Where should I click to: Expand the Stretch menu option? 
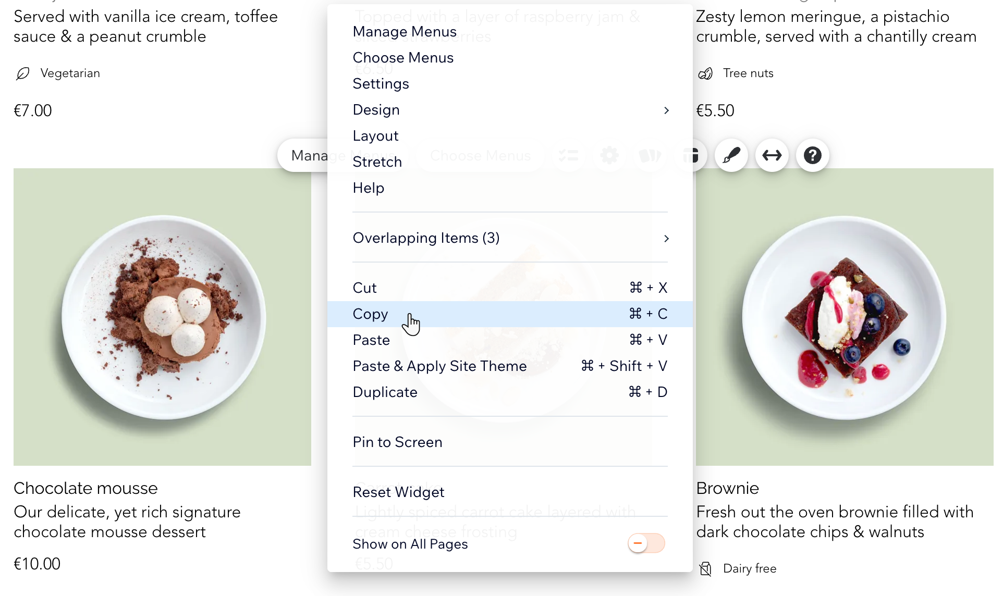click(376, 161)
